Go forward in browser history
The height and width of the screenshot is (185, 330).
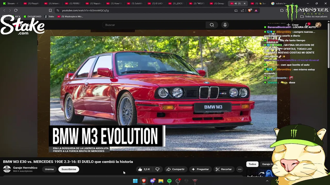coord(10,10)
